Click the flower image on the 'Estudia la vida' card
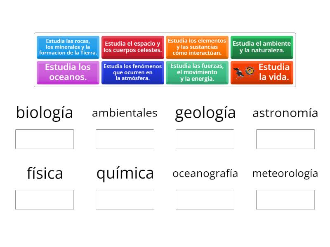Image resolution: width=330 pixels, height=247 pixels. pyautogui.click(x=250, y=71)
